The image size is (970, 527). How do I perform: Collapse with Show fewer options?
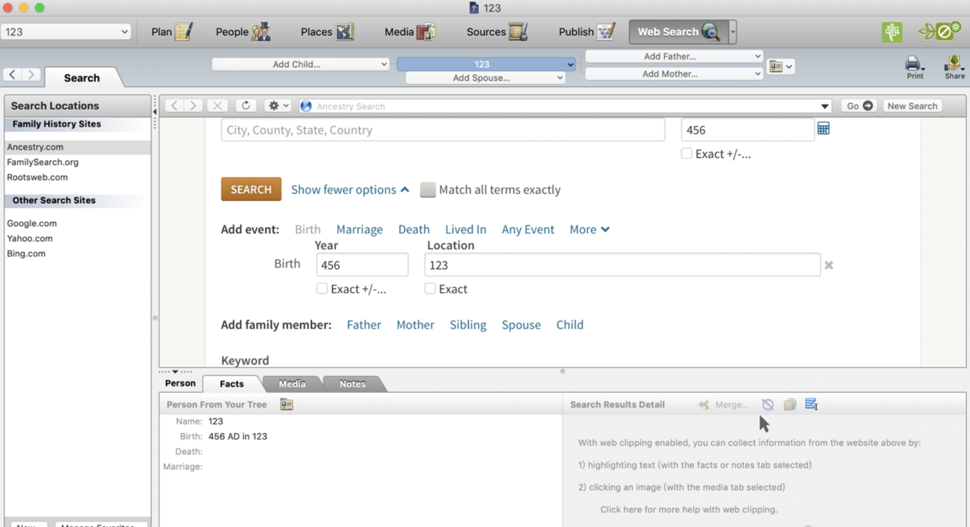pyautogui.click(x=350, y=190)
